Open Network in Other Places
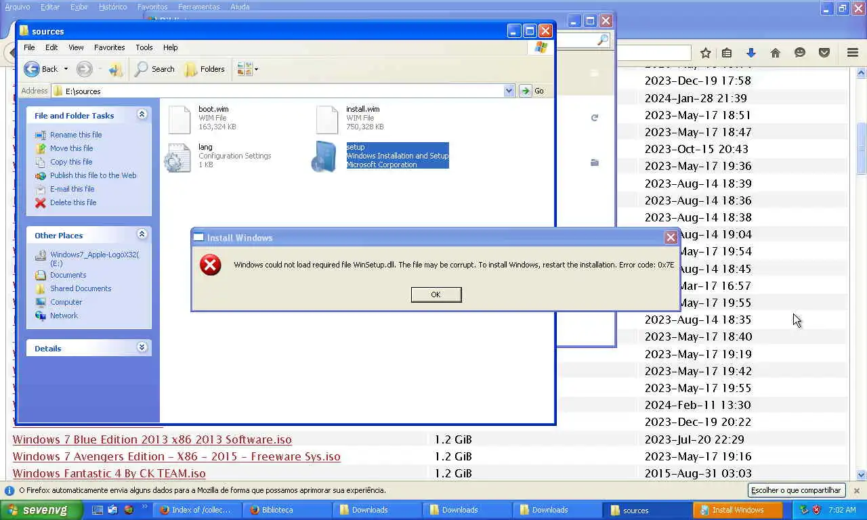The width and height of the screenshot is (867, 520). tap(64, 316)
